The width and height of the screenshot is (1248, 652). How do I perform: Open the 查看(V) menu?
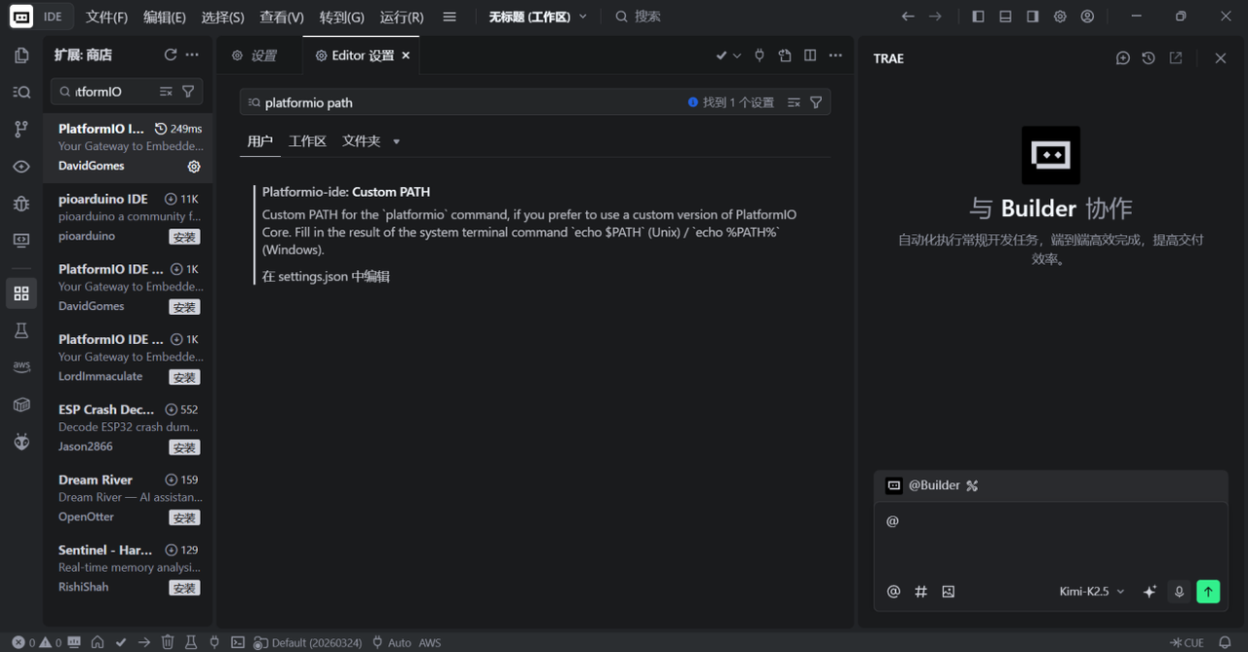point(282,17)
